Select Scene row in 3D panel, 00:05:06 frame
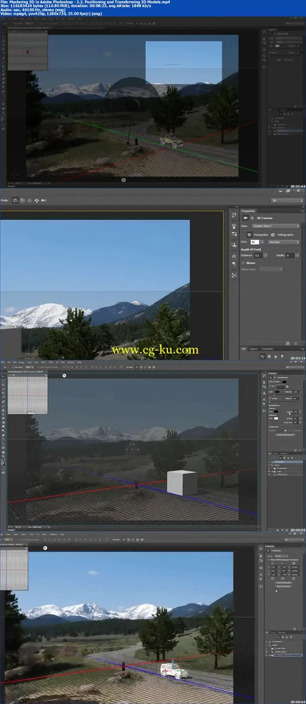This screenshot has width=306, height=704. point(286,465)
